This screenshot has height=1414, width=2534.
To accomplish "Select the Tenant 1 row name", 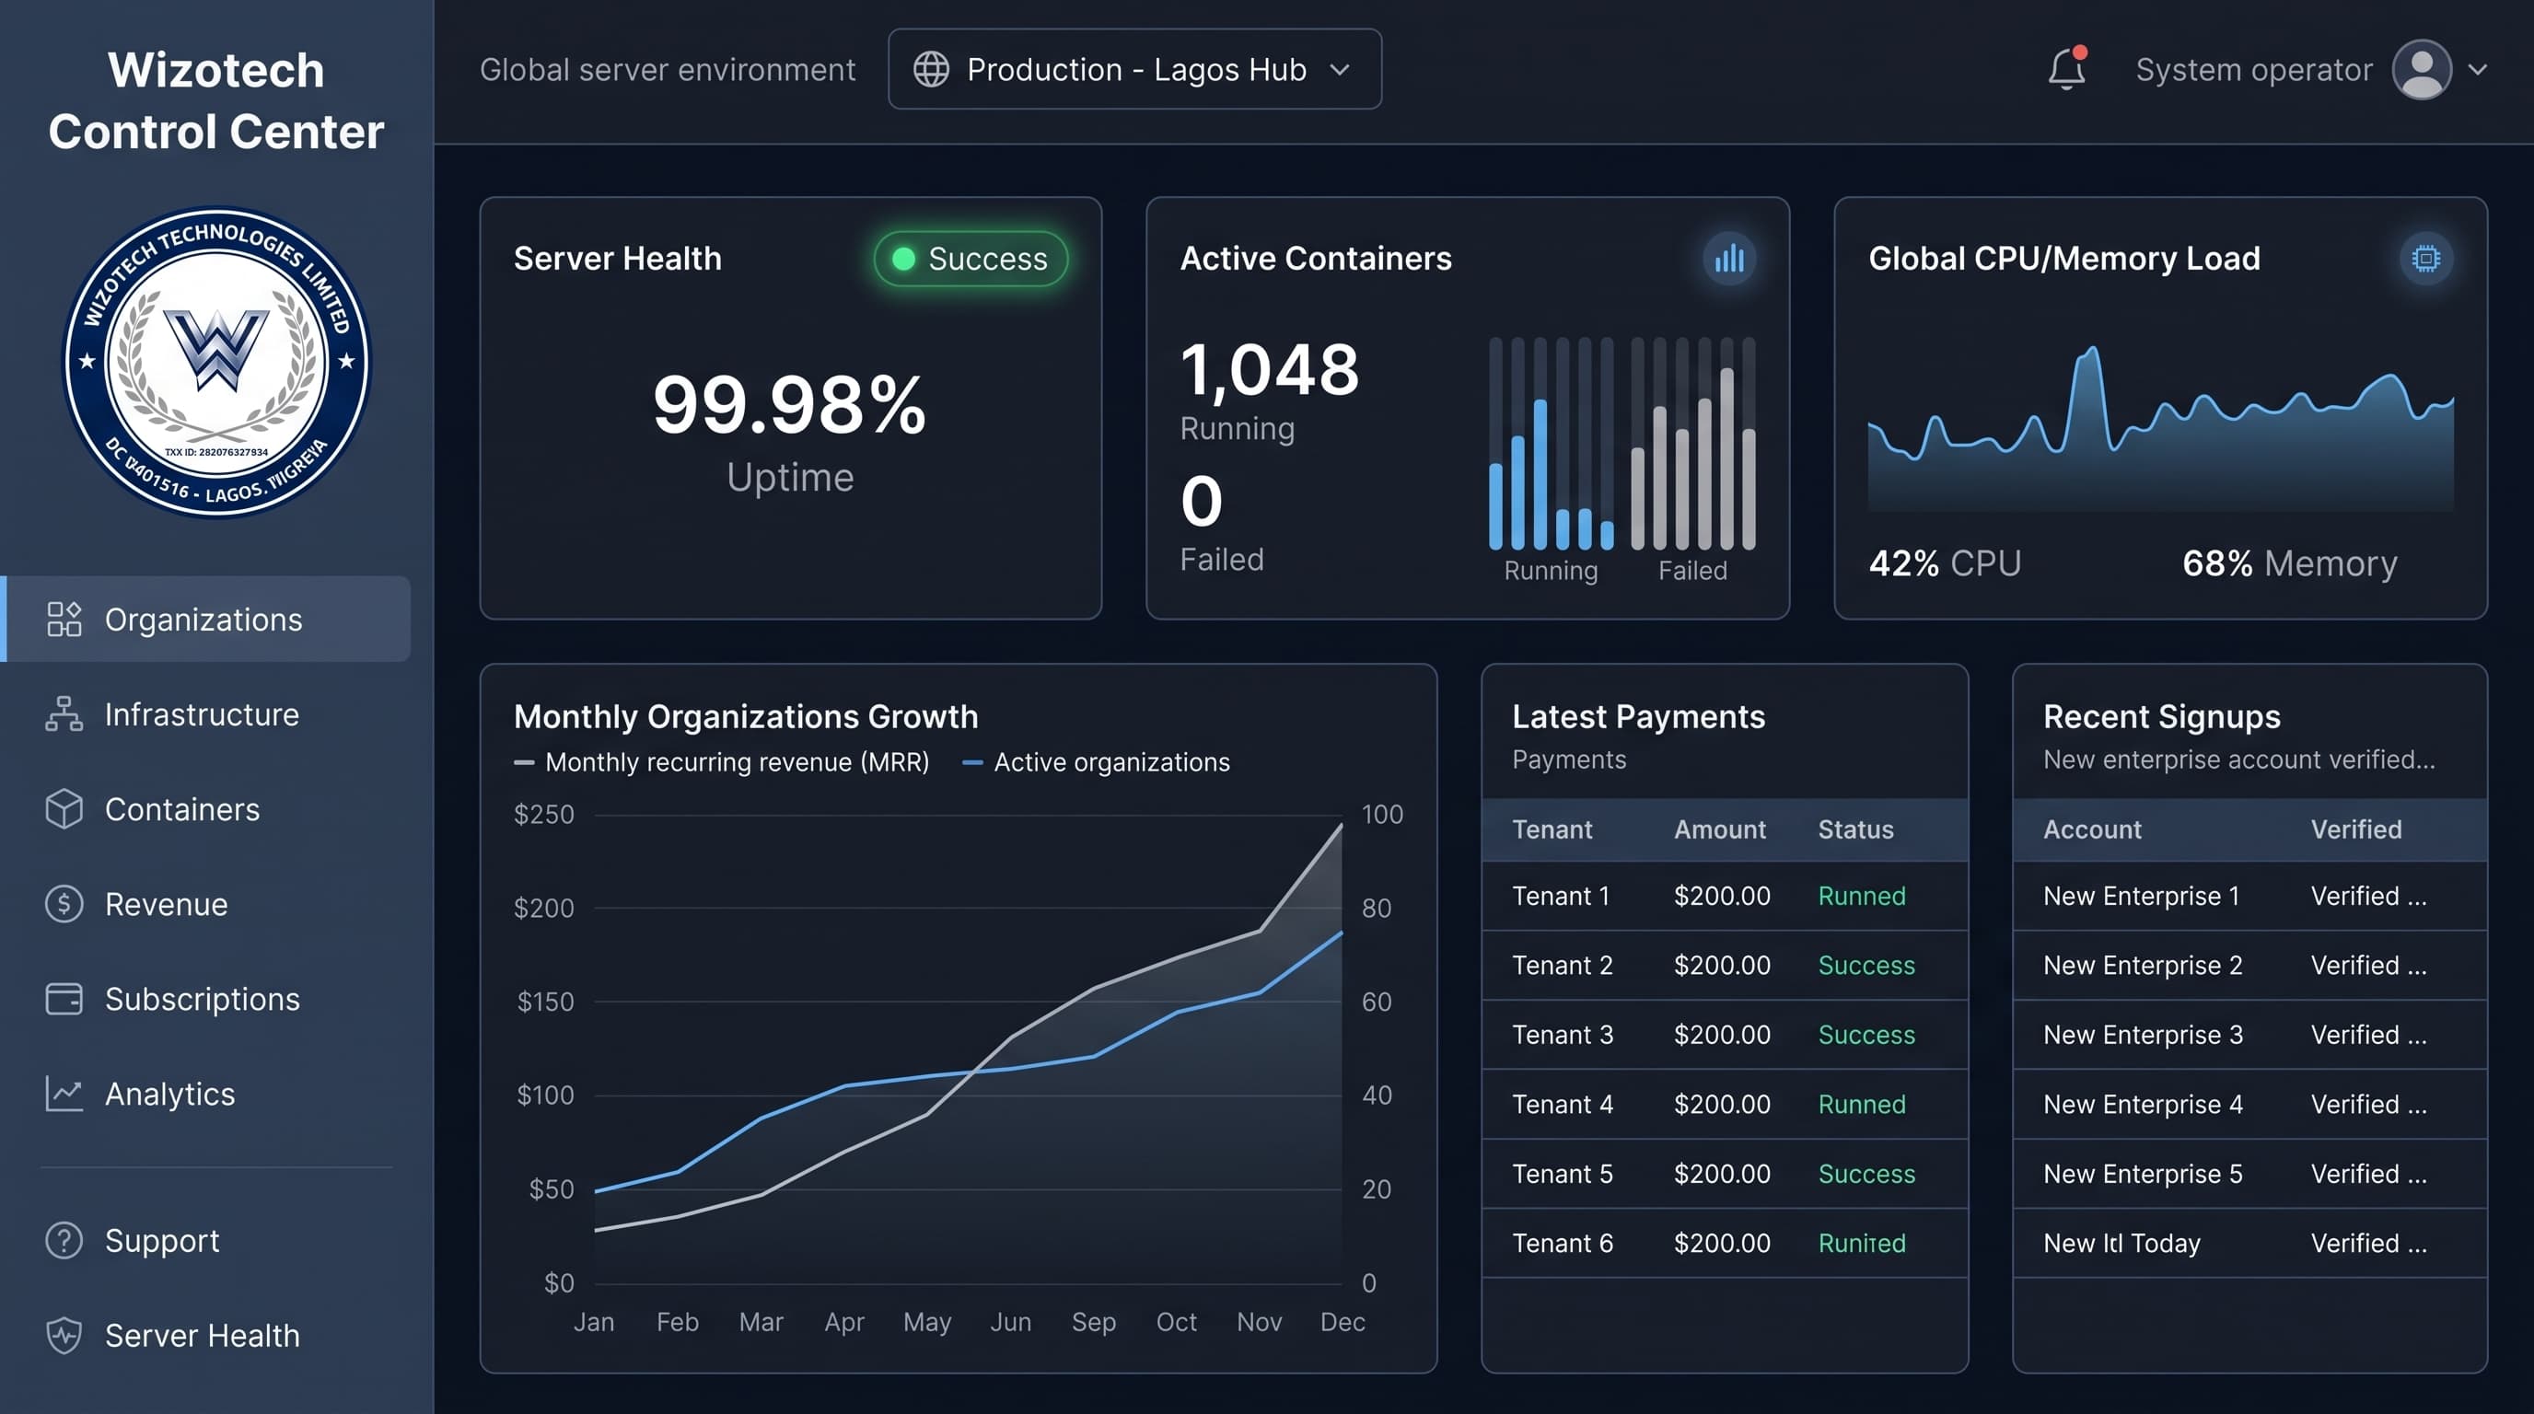I will click(1560, 896).
